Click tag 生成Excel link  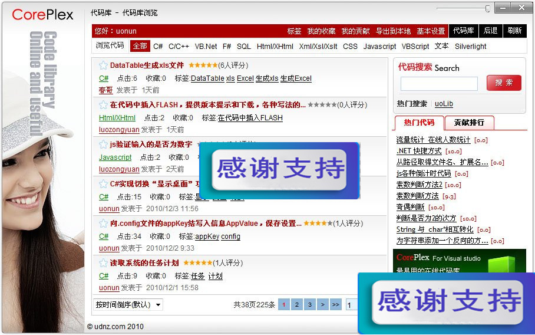pyautogui.click(x=296, y=78)
